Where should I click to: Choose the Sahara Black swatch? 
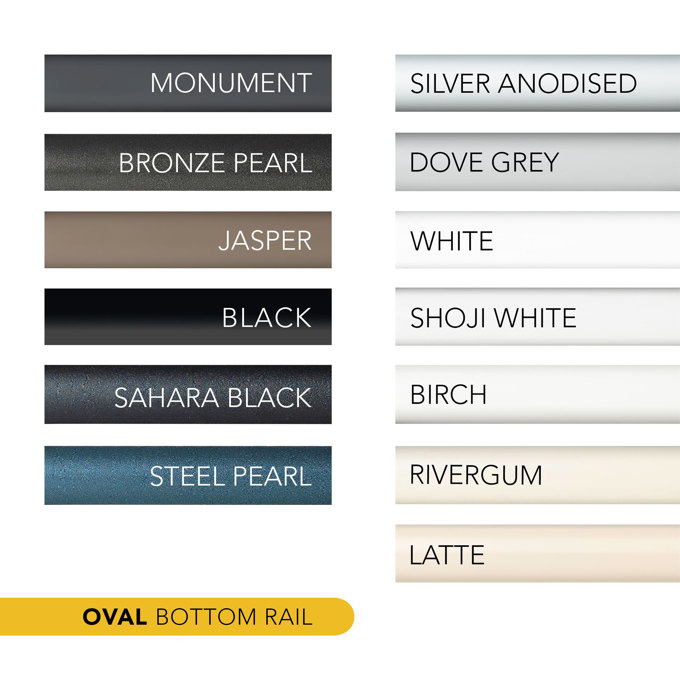188,394
